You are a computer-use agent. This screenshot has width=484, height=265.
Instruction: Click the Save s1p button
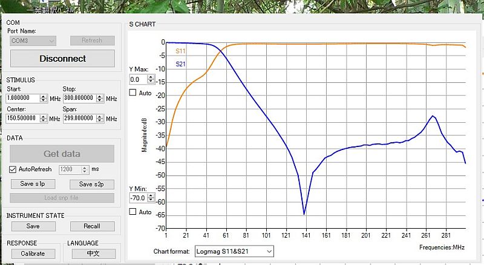[x=33, y=184]
